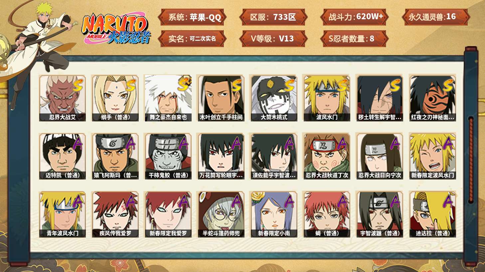485x272 pixels.
Task: Click the 纲手（普通）ninja avatar
Action: [115, 98]
